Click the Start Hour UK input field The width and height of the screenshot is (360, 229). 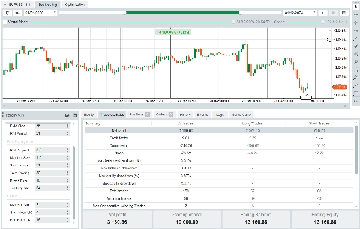(x=52, y=212)
